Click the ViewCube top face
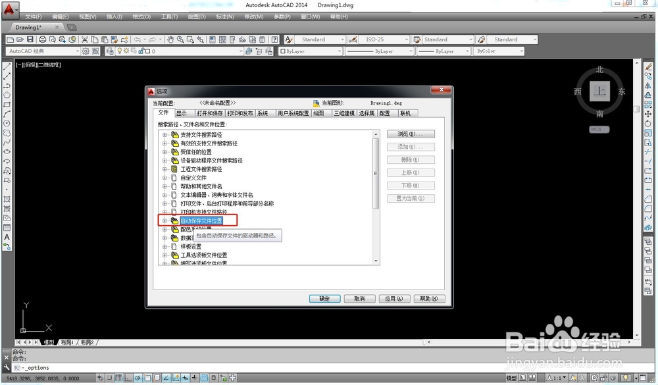 click(599, 91)
